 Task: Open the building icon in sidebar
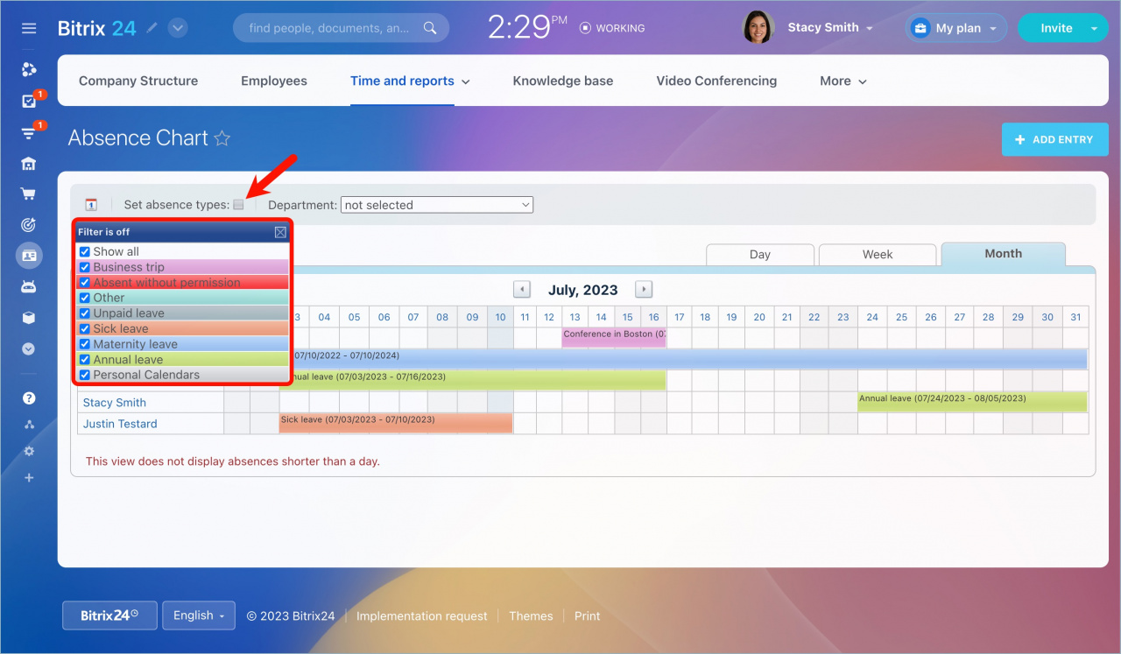tap(29, 164)
